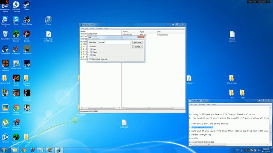This screenshot has width=273, height=153.
Task: Select the Smart Defrag 3 icon
Action: pos(27,21)
